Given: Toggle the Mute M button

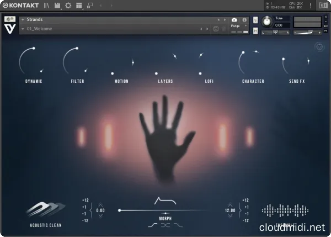Looking at the screenshot, I should (x=255, y=30).
